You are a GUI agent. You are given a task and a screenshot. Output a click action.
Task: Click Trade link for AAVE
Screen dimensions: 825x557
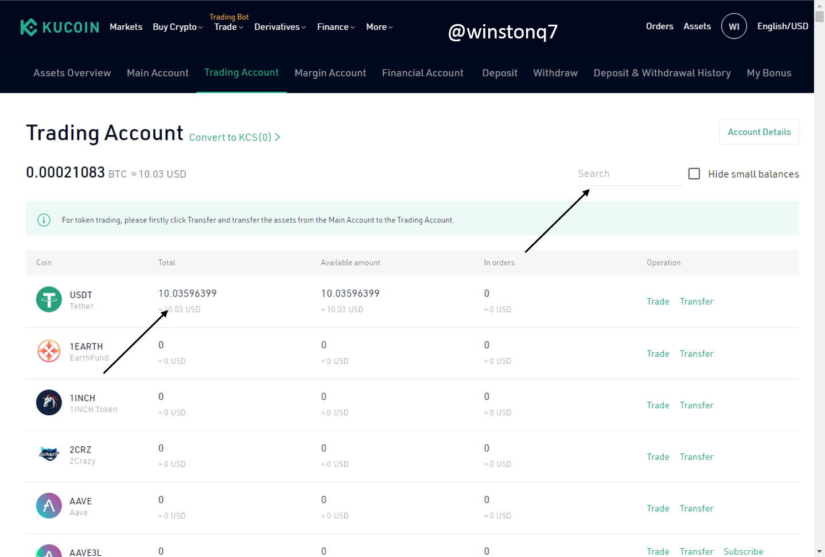click(x=658, y=509)
